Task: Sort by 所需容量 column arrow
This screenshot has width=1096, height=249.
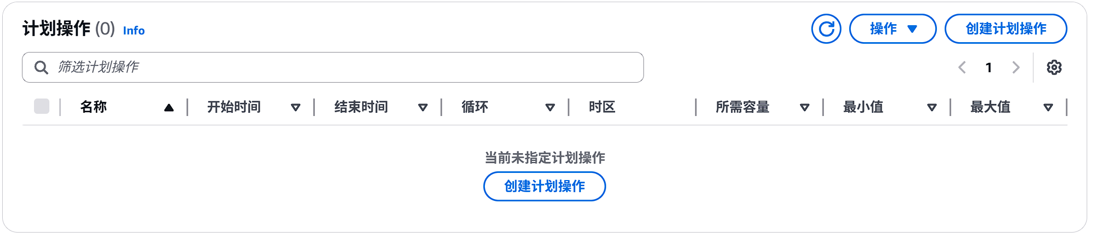Action: tap(805, 108)
